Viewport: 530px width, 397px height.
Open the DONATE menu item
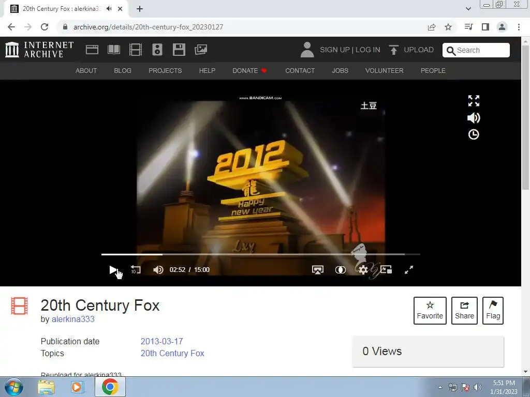(249, 70)
